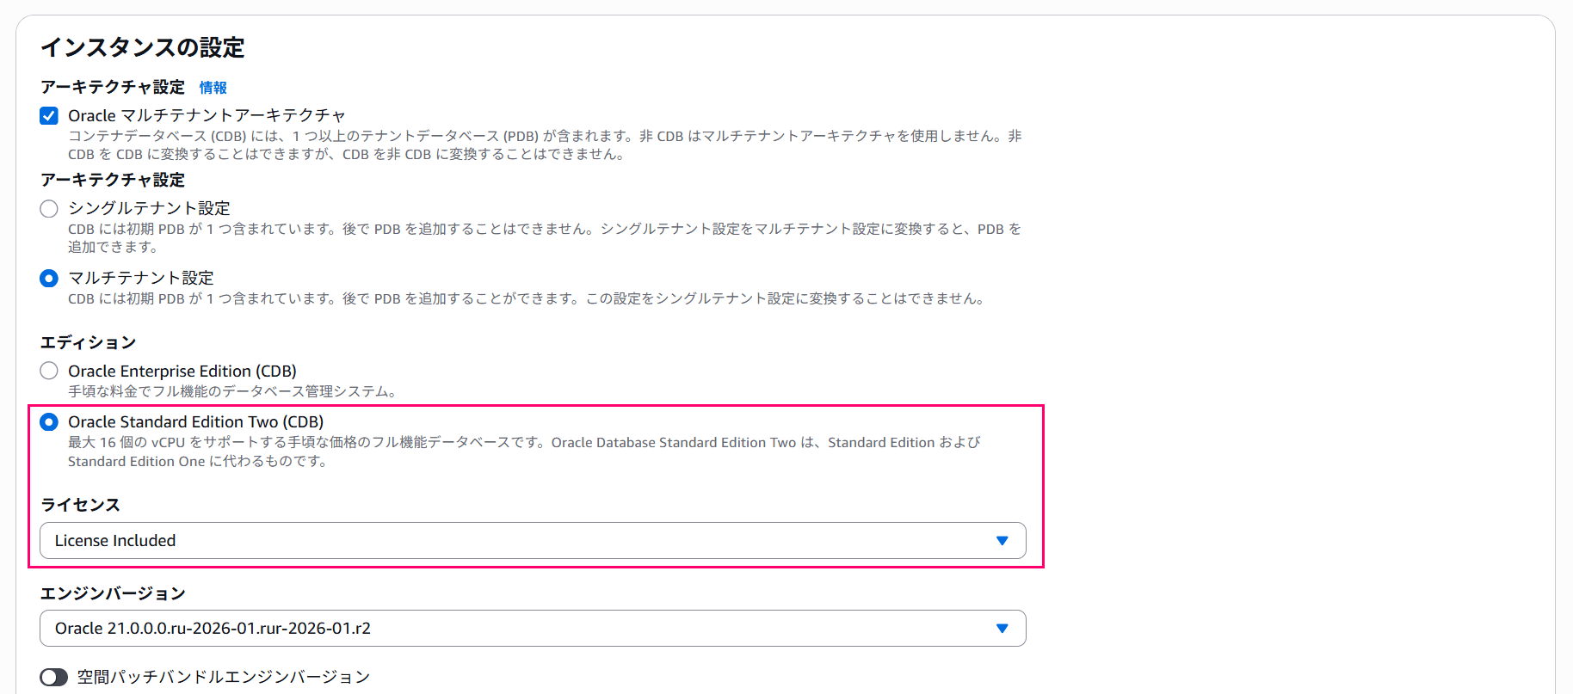1573x694 pixels.
Task: Open the Oracle 21.0.0.0 engine version dropdown
Action: 533,629
